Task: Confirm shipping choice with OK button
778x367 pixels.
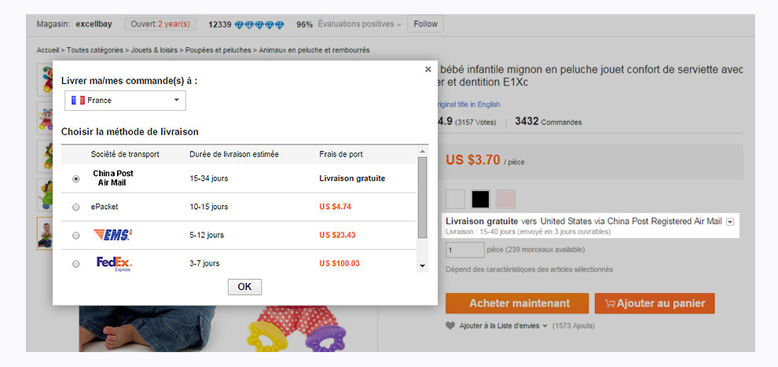Action: 244,287
